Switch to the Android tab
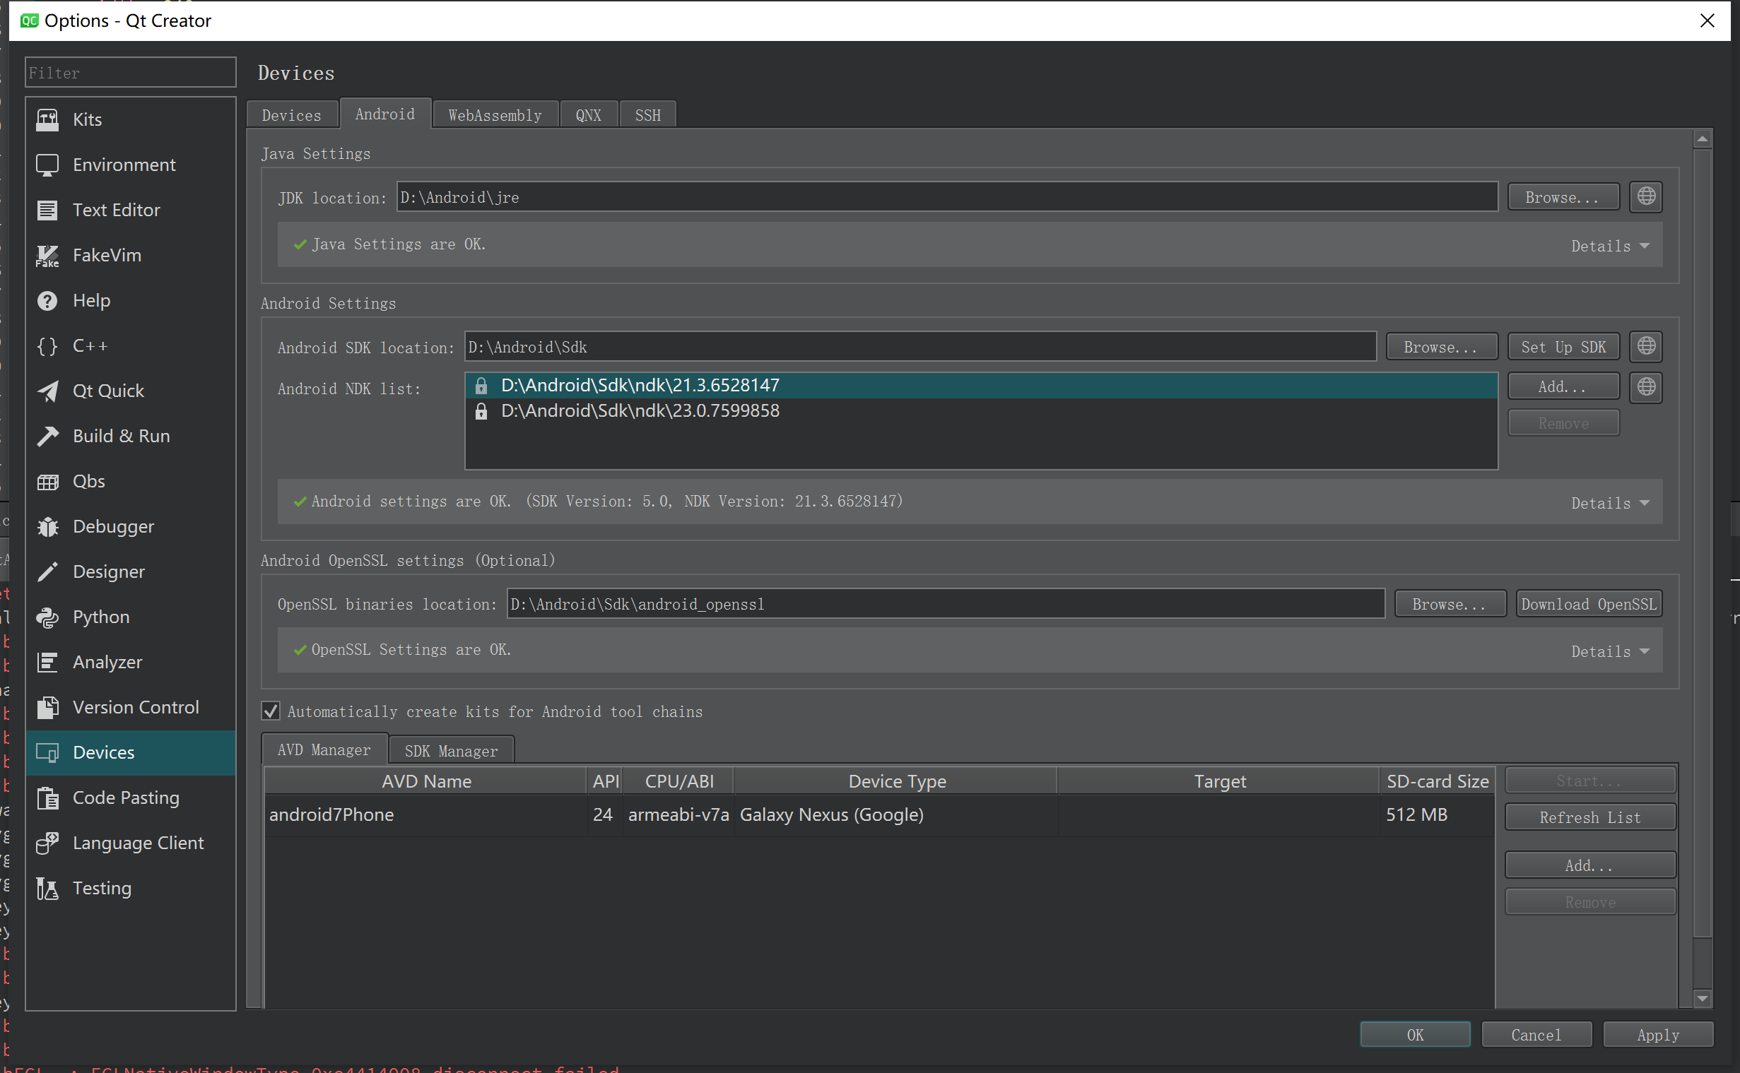The image size is (1740, 1073). point(384,114)
